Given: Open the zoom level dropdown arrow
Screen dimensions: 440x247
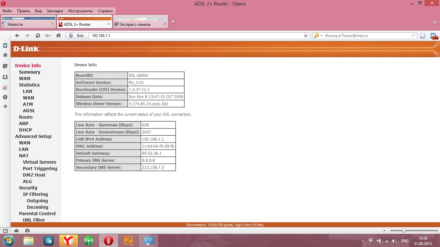Looking at the screenshot, I should click(x=384, y=231).
